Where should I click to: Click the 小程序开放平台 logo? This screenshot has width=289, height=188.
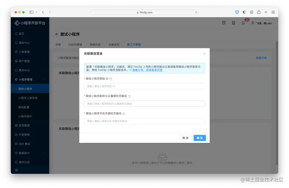(30, 23)
